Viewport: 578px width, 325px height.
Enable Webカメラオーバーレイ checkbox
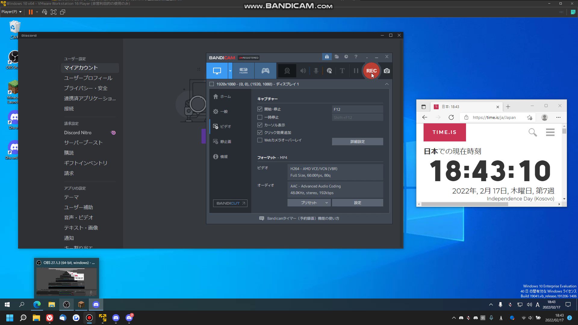pyautogui.click(x=260, y=140)
